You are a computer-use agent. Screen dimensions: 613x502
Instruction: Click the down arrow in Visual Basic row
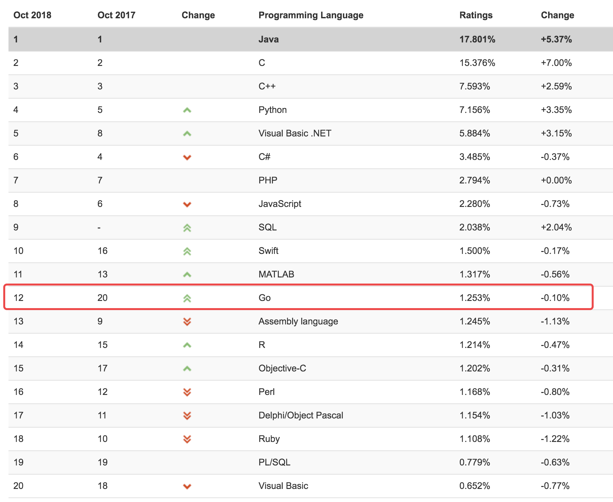187,487
